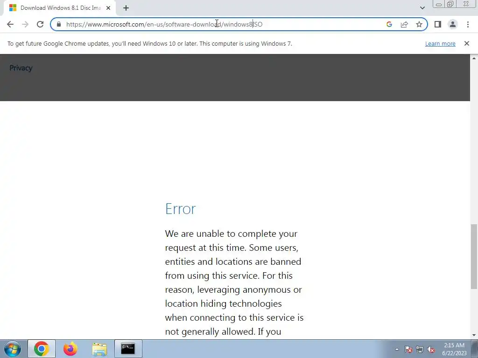
Task: Open the browser side panel
Action: pos(438,24)
